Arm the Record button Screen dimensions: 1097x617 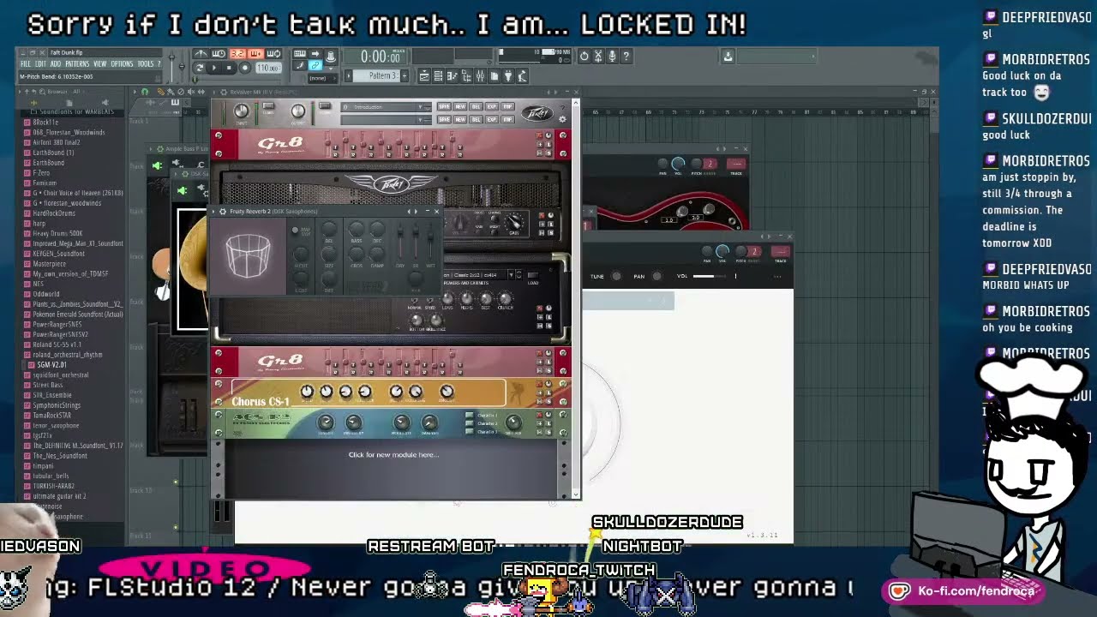coord(245,67)
